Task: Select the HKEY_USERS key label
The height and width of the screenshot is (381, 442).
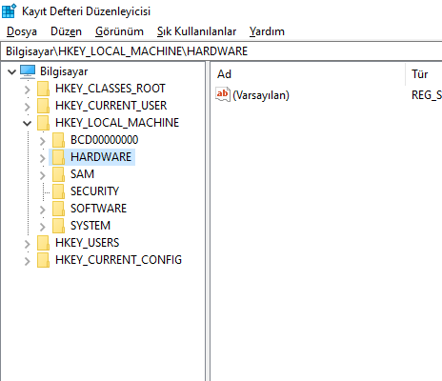Action: (x=88, y=243)
